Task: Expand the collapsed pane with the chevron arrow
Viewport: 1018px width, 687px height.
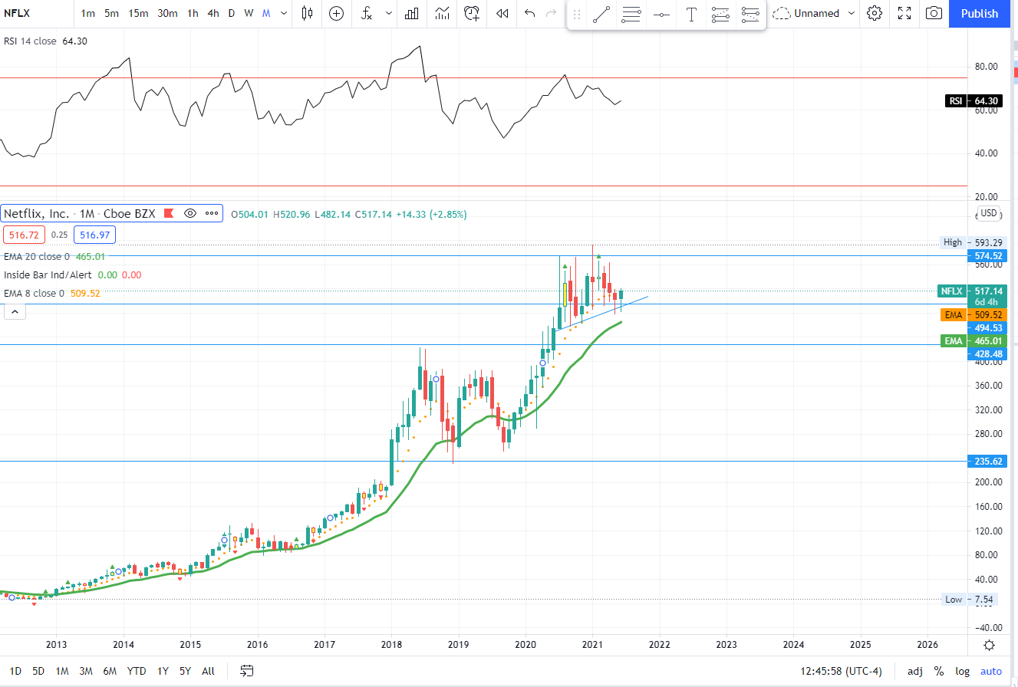Action: [15, 311]
